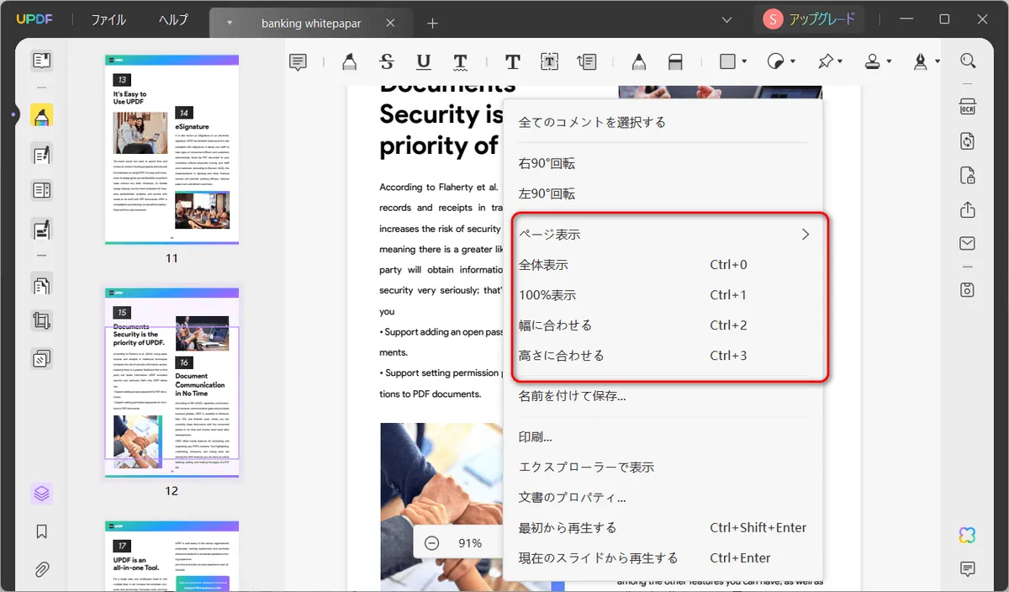
Task: Open the tab options arrow on banking whitepapar tab
Action: (x=230, y=24)
